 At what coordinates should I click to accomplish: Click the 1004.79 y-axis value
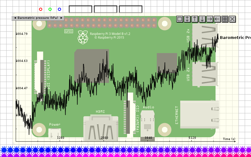[22, 34]
